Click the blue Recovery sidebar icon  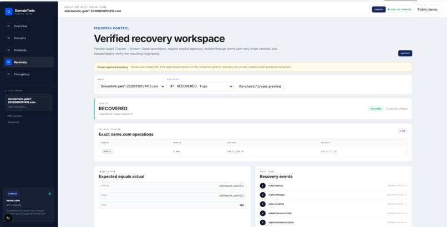8,62
